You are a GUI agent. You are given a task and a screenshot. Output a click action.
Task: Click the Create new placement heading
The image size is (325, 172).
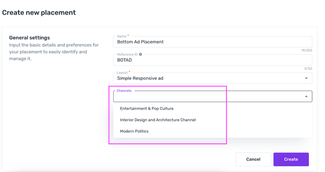39,13
